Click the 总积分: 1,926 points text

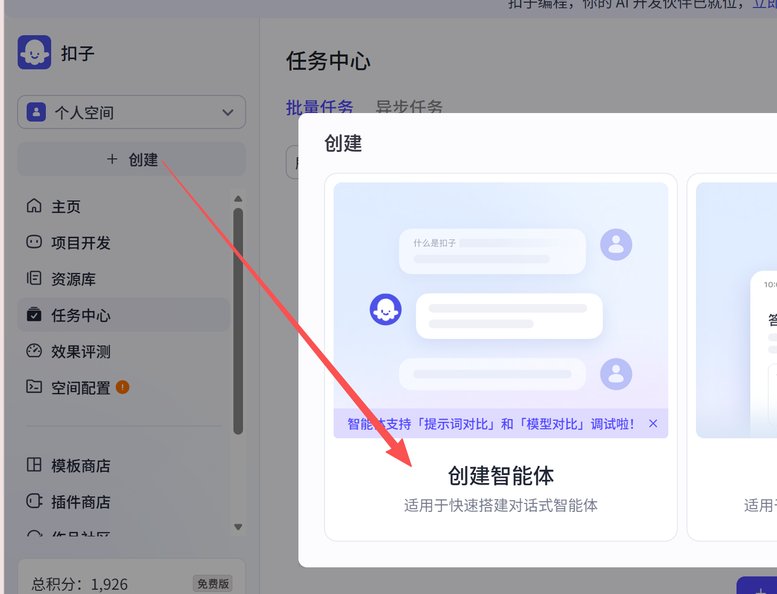[x=79, y=584]
